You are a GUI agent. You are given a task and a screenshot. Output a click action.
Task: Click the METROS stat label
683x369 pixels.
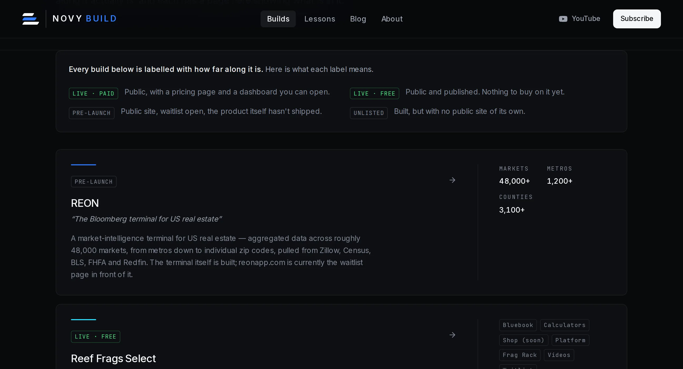[x=560, y=169]
